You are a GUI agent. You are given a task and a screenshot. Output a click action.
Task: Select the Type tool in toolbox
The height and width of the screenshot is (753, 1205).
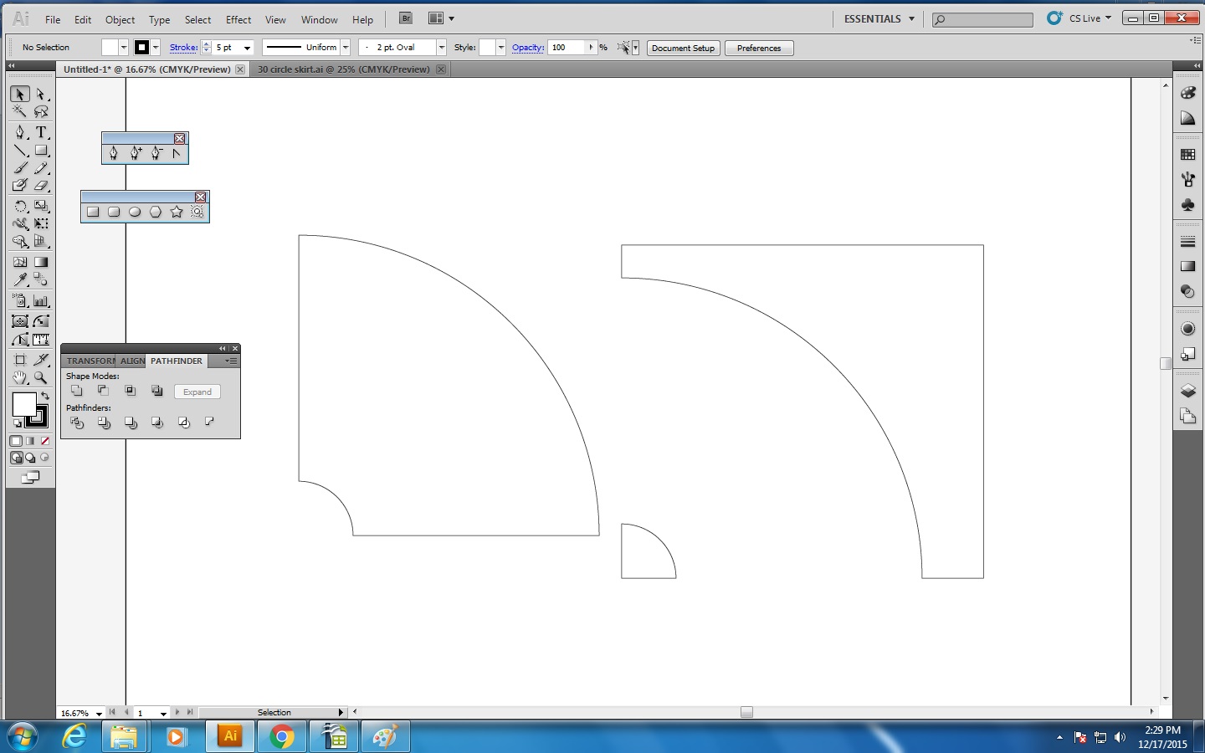[x=41, y=132]
